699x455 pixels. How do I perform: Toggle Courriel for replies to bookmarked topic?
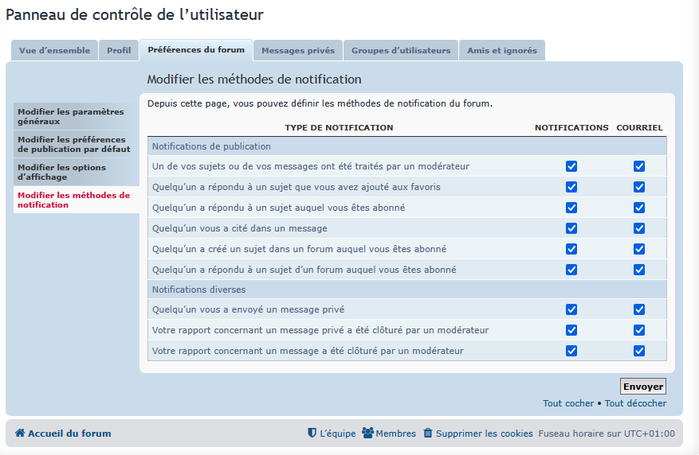638,187
